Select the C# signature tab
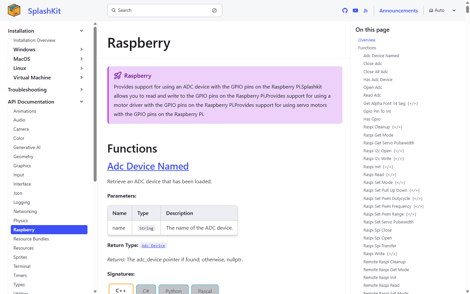 click(x=146, y=290)
